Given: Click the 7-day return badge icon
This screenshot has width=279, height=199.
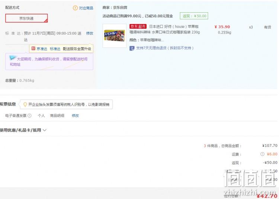Looking at the screenshot, I should [x=132, y=48].
